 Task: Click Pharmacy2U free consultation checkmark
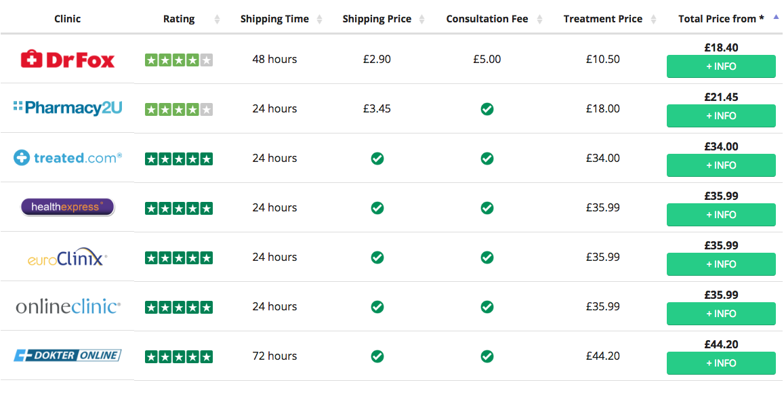pos(487,108)
